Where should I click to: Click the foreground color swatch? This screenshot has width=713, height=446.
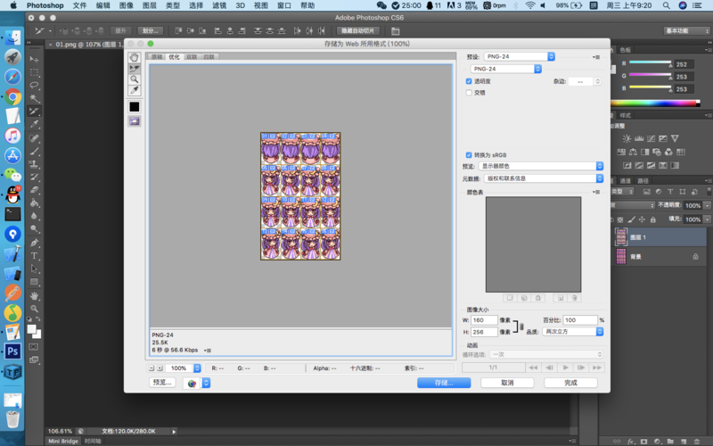point(31,329)
